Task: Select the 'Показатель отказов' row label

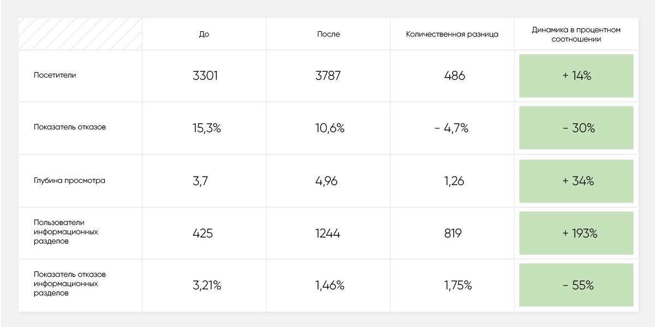Action: click(x=70, y=127)
